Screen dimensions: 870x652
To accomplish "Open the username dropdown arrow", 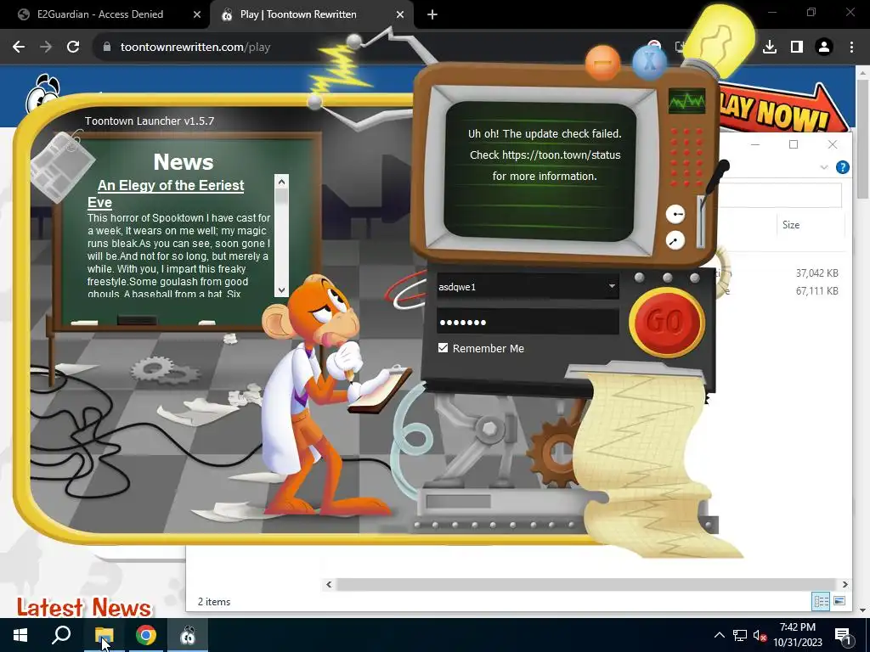I will click(612, 286).
